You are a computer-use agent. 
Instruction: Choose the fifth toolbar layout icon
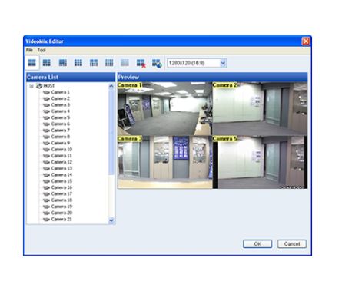94,63
